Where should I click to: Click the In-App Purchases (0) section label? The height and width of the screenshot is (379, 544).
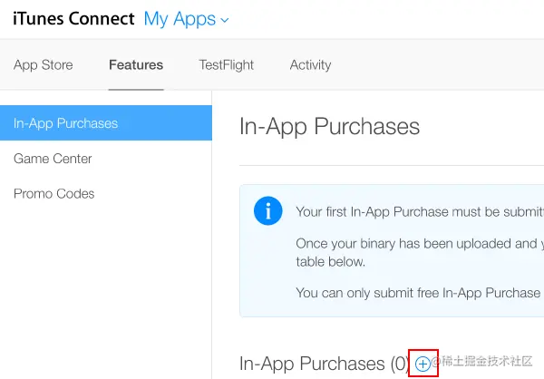[x=325, y=364]
